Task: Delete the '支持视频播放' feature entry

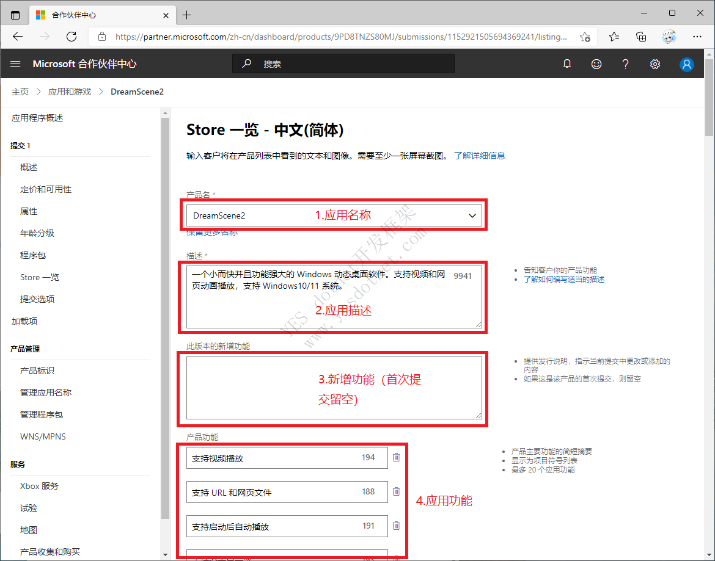Action: 396,457
